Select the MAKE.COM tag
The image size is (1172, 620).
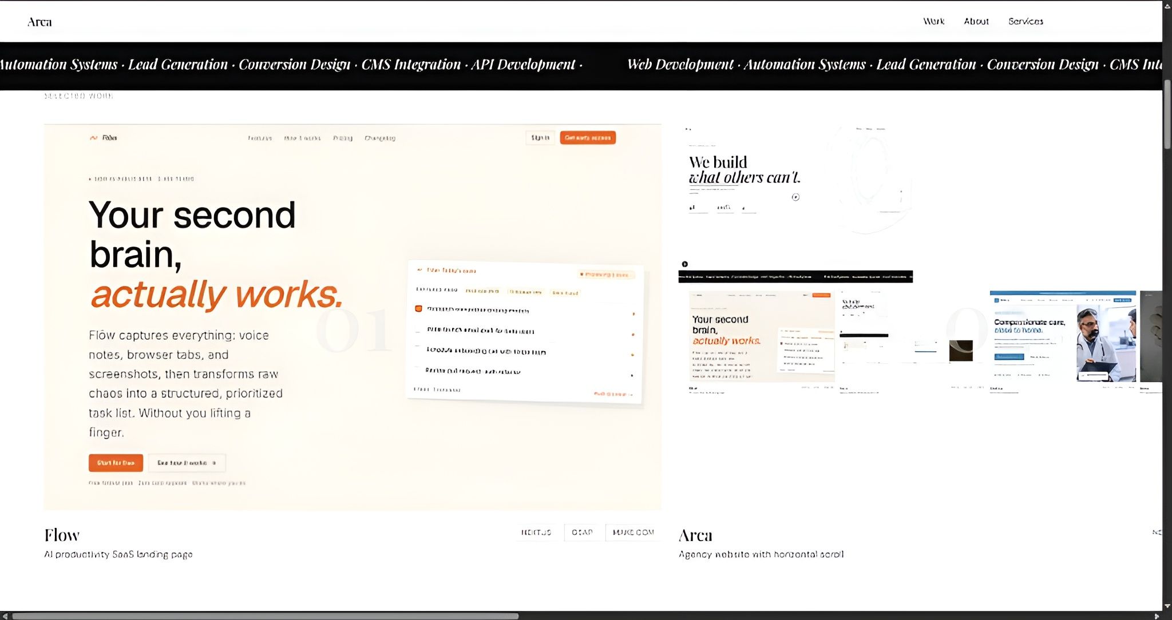coord(633,532)
